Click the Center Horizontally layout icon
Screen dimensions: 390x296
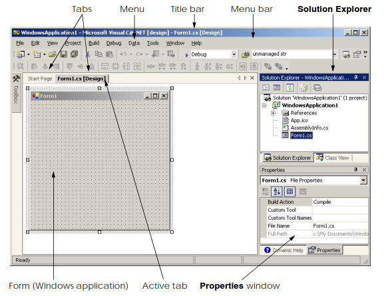click(243, 66)
